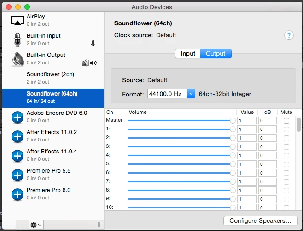Click the plus icon for After Effects 11.0.2
The height and width of the screenshot is (231, 303).
pos(17,136)
